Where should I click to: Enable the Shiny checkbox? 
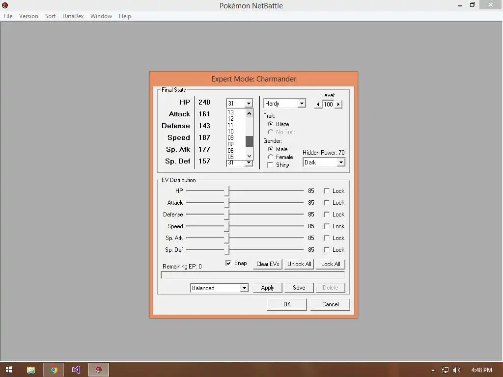[271, 165]
